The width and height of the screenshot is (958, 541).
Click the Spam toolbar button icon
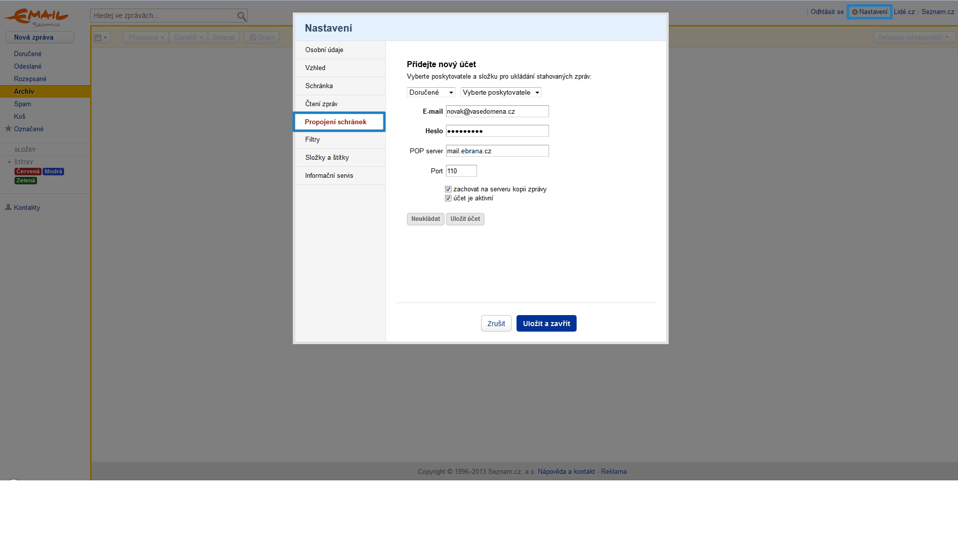click(x=253, y=38)
